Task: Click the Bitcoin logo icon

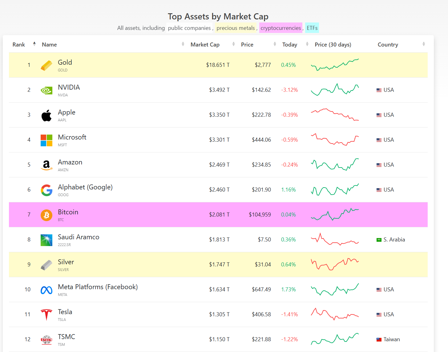Action: (x=46, y=215)
